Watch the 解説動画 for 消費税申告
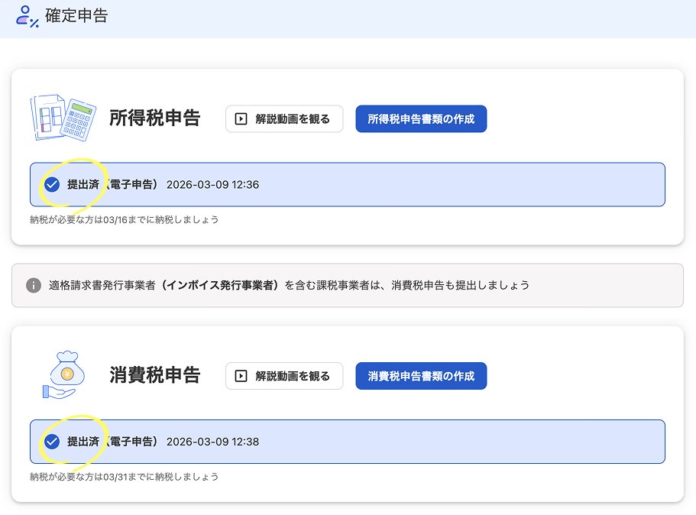This screenshot has width=696, height=515. (x=284, y=376)
